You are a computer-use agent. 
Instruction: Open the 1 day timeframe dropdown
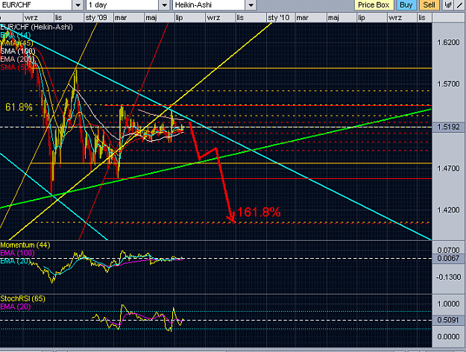[164, 5]
